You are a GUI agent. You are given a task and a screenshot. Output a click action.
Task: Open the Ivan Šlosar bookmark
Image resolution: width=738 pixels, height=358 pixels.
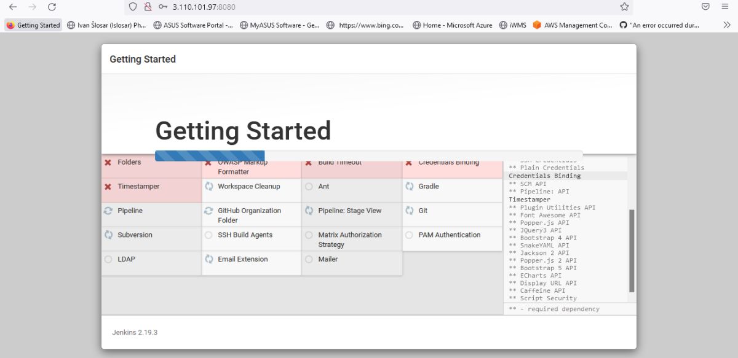point(107,25)
